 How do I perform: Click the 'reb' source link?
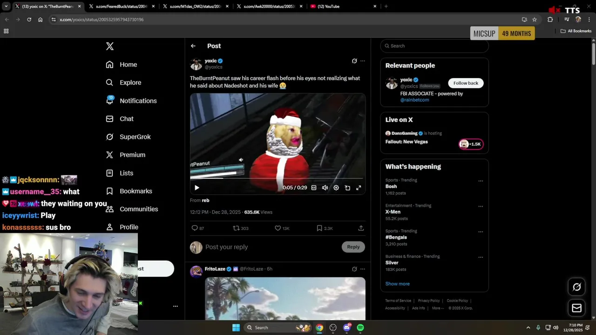point(205,200)
